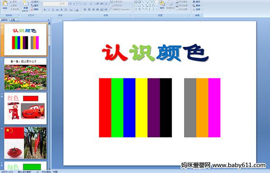Screen dimensions: 270x173
Task: Select the oval shape in the shapes gallery
Action: [153, 2]
